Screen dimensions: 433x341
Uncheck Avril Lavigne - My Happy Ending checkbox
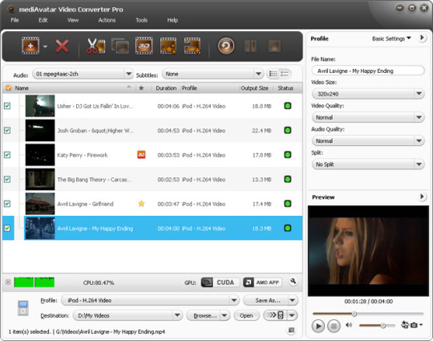pos(7,228)
